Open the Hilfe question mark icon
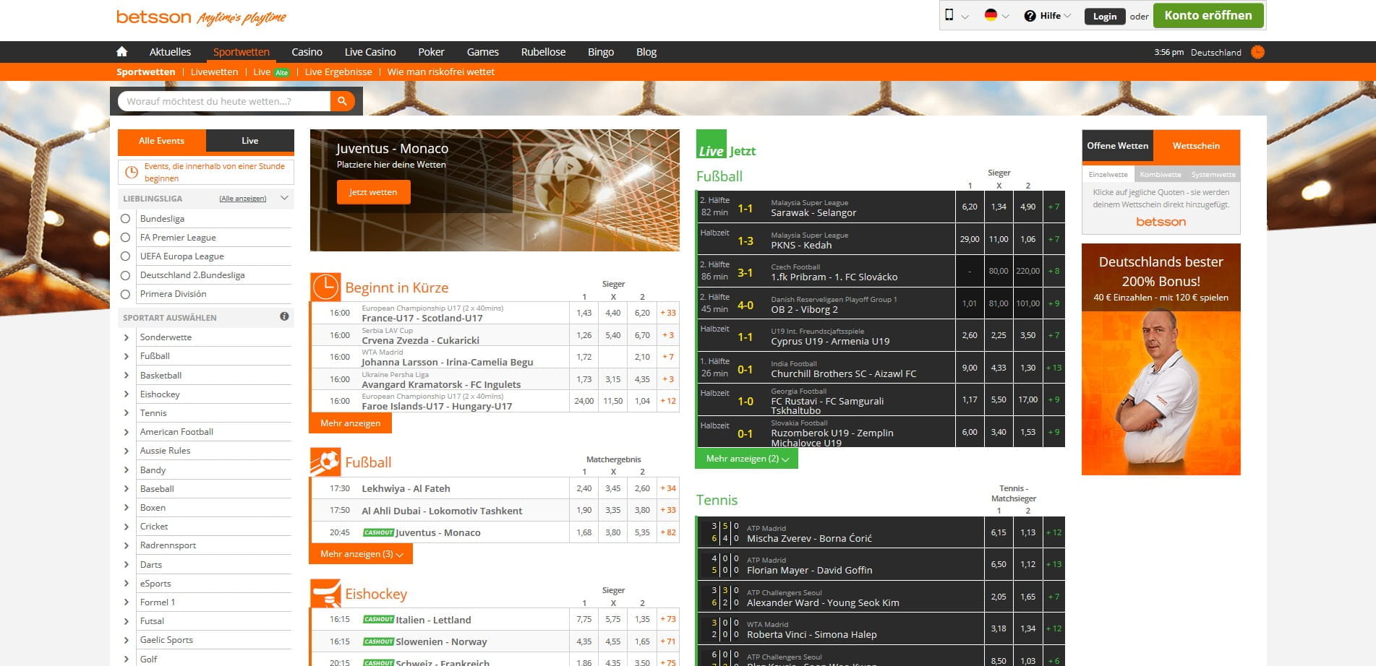This screenshot has width=1376, height=666. click(x=1030, y=16)
